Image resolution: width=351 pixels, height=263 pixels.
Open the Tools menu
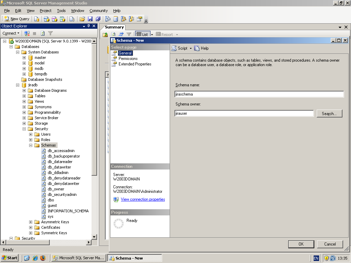[61, 11]
